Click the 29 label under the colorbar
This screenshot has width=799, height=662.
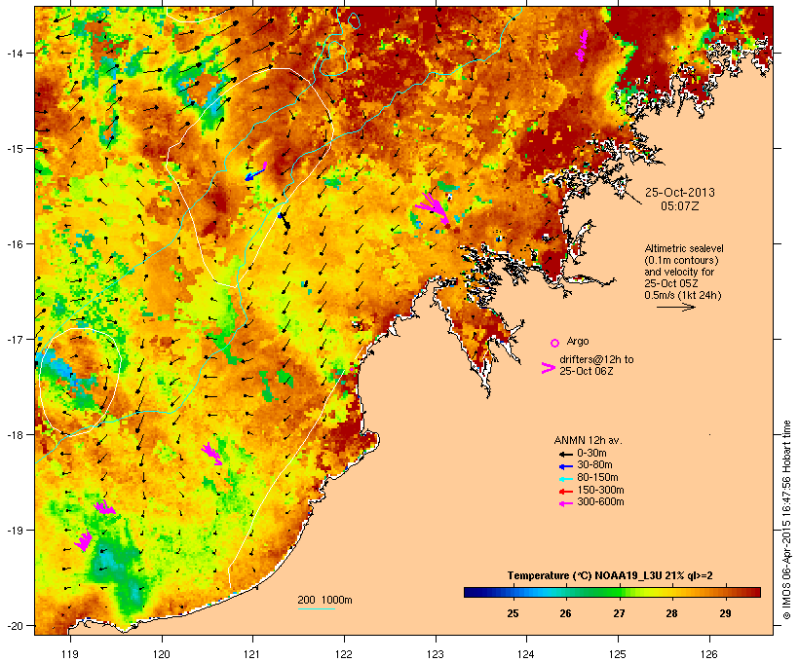[x=725, y=613]
